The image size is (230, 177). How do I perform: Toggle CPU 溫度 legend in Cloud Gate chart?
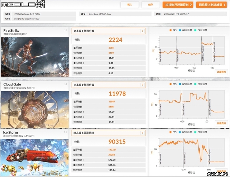click(201, 84)
